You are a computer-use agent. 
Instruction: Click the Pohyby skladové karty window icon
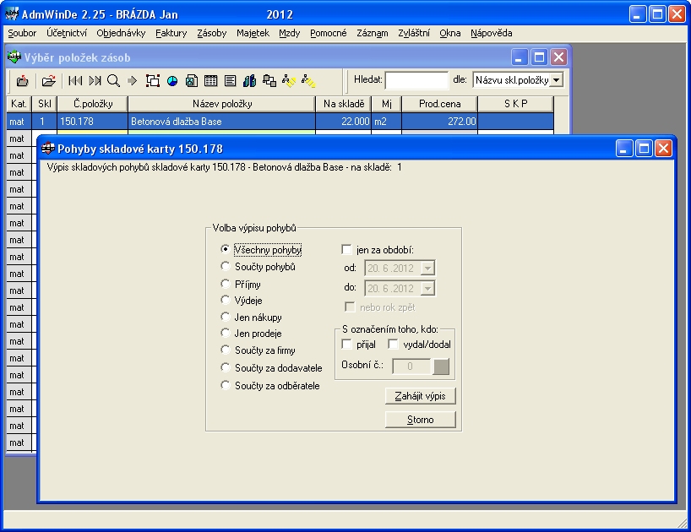(x=47, y=149)
